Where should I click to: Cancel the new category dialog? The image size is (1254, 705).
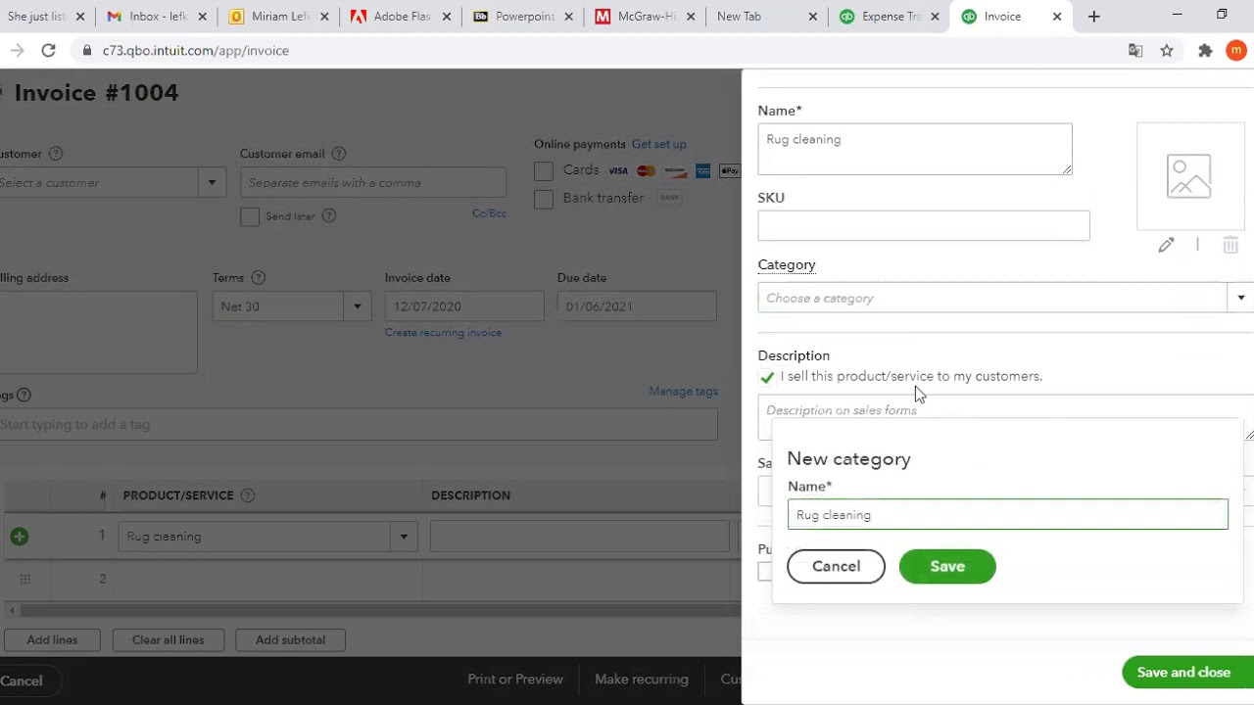tap(836, 566)
